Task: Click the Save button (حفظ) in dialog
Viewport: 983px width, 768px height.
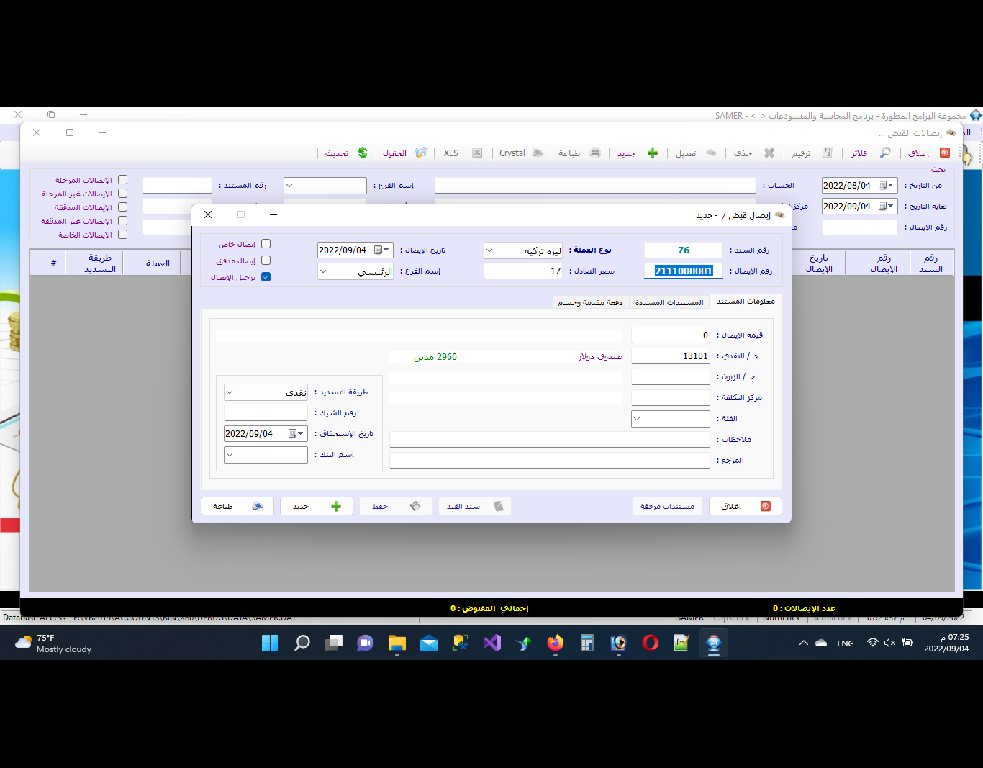Action: click(395, 506)
